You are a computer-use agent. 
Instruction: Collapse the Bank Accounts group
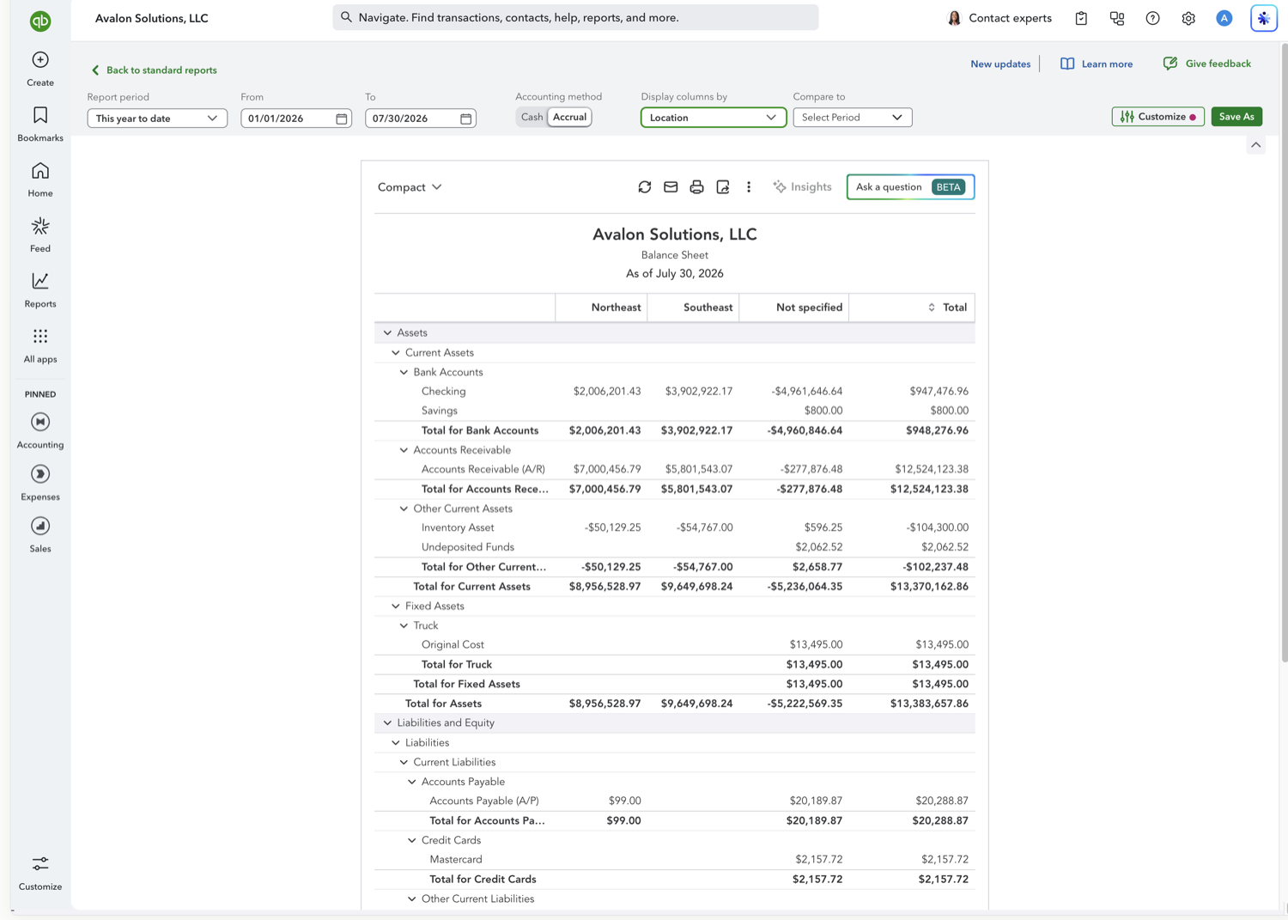click(404, 372)
